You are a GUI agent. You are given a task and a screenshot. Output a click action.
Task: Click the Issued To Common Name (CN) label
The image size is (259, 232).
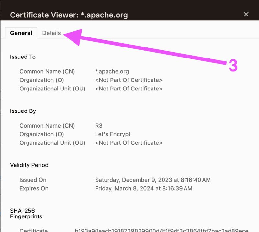tap(47, 71)
